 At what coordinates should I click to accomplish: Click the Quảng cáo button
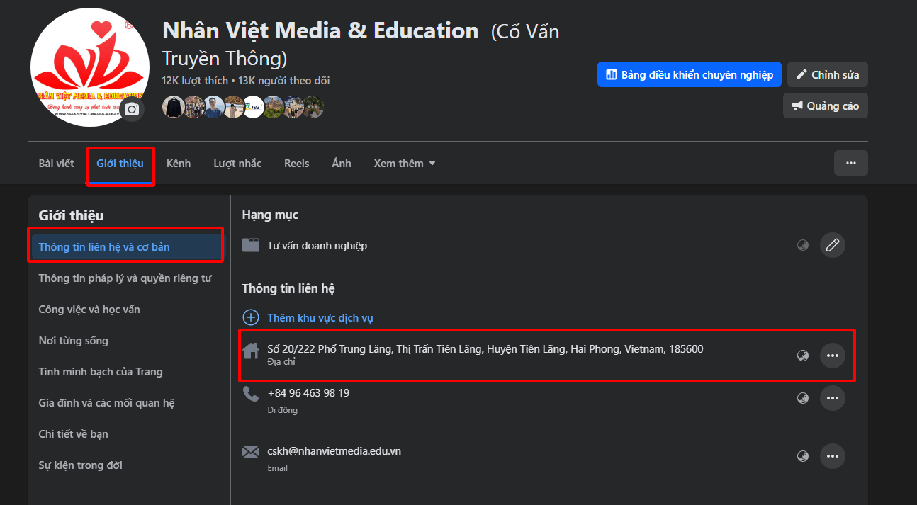[x=826, y=106]
